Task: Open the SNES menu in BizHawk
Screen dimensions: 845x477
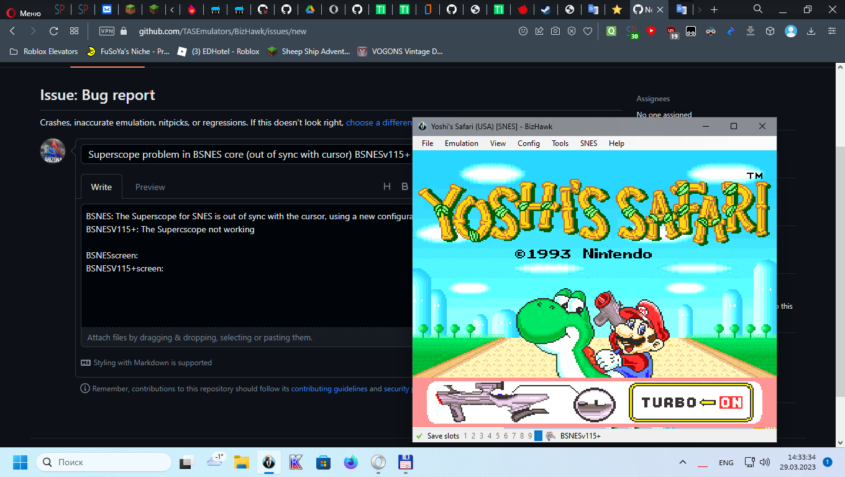Action: point(588,143)
